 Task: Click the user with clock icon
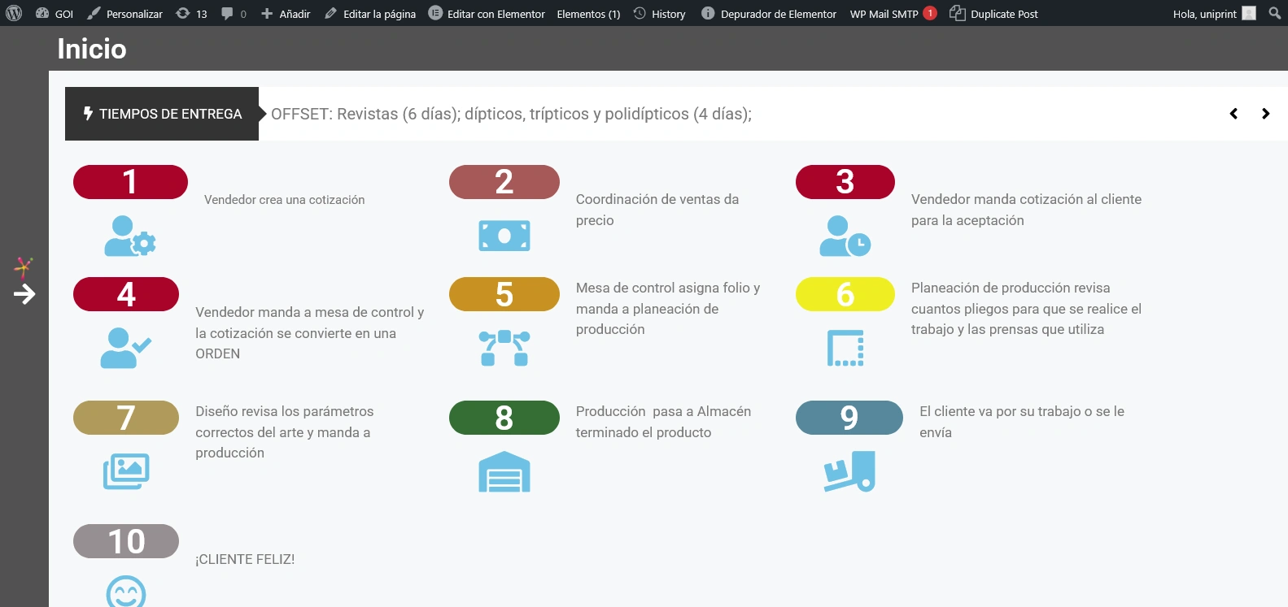845,236
